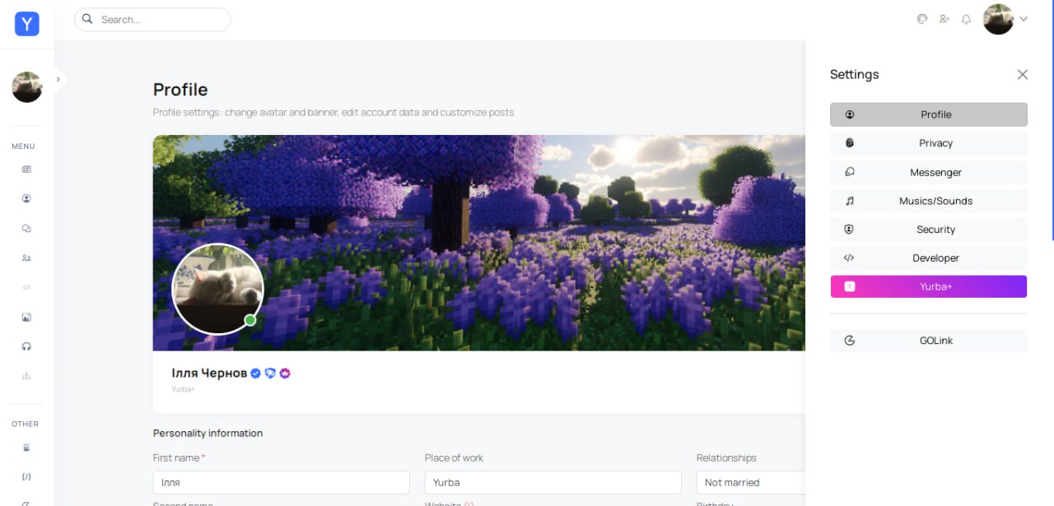Click the Yurba Y logo
Screen dimensions: 1054x506
point(27,24)
